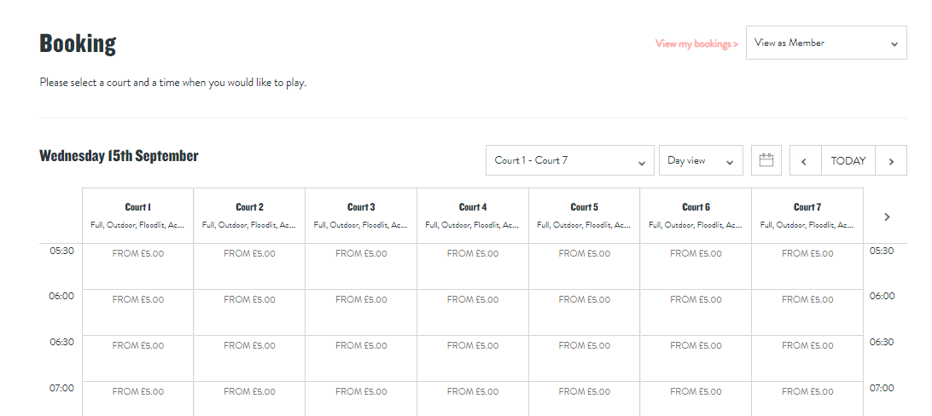Open the View as Member dropdown
This screenshot has width=932, height=416.
(825, 43)
